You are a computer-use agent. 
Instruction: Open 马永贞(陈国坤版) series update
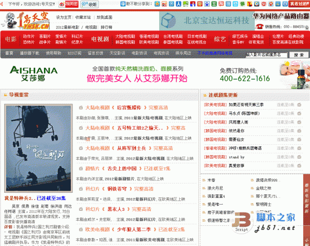(x=244, y=113)
